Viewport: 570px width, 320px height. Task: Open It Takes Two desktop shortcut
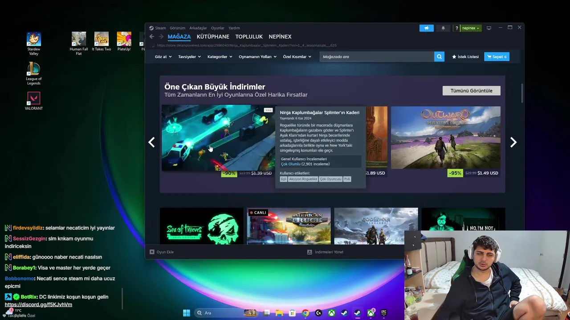tap(102, 41)
